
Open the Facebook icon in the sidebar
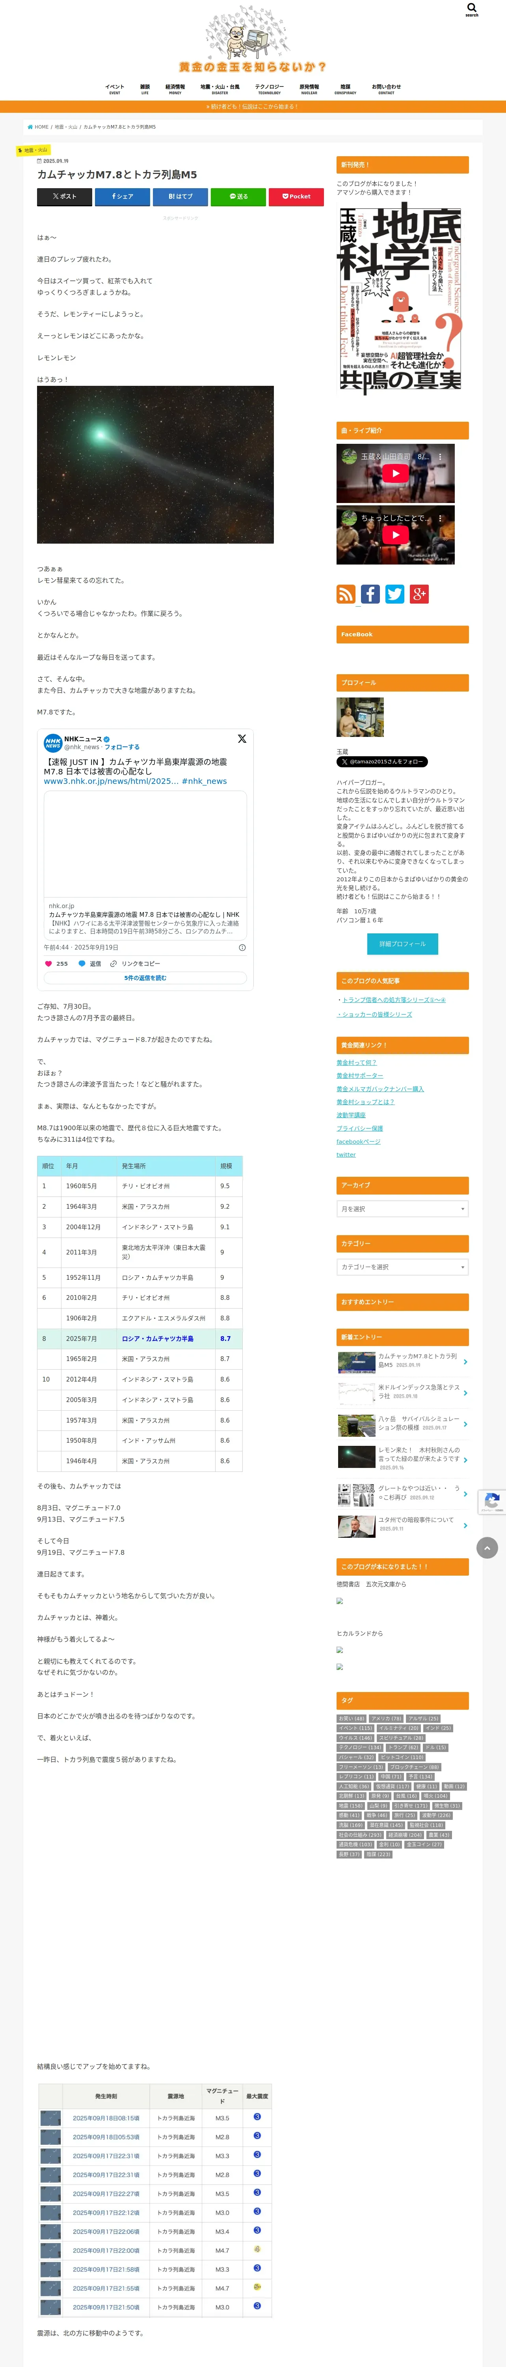(x=370, y=594)
